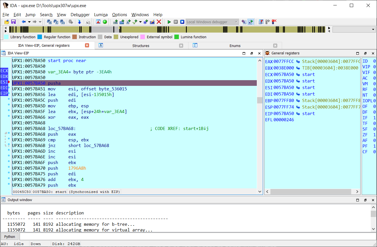
Task: Click the text search binoculars icon
Action: (56, 22)
